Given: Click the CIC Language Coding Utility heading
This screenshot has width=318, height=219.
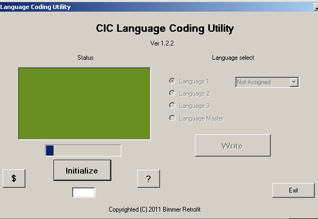Looking at the screenshot, I should point(165,29).
